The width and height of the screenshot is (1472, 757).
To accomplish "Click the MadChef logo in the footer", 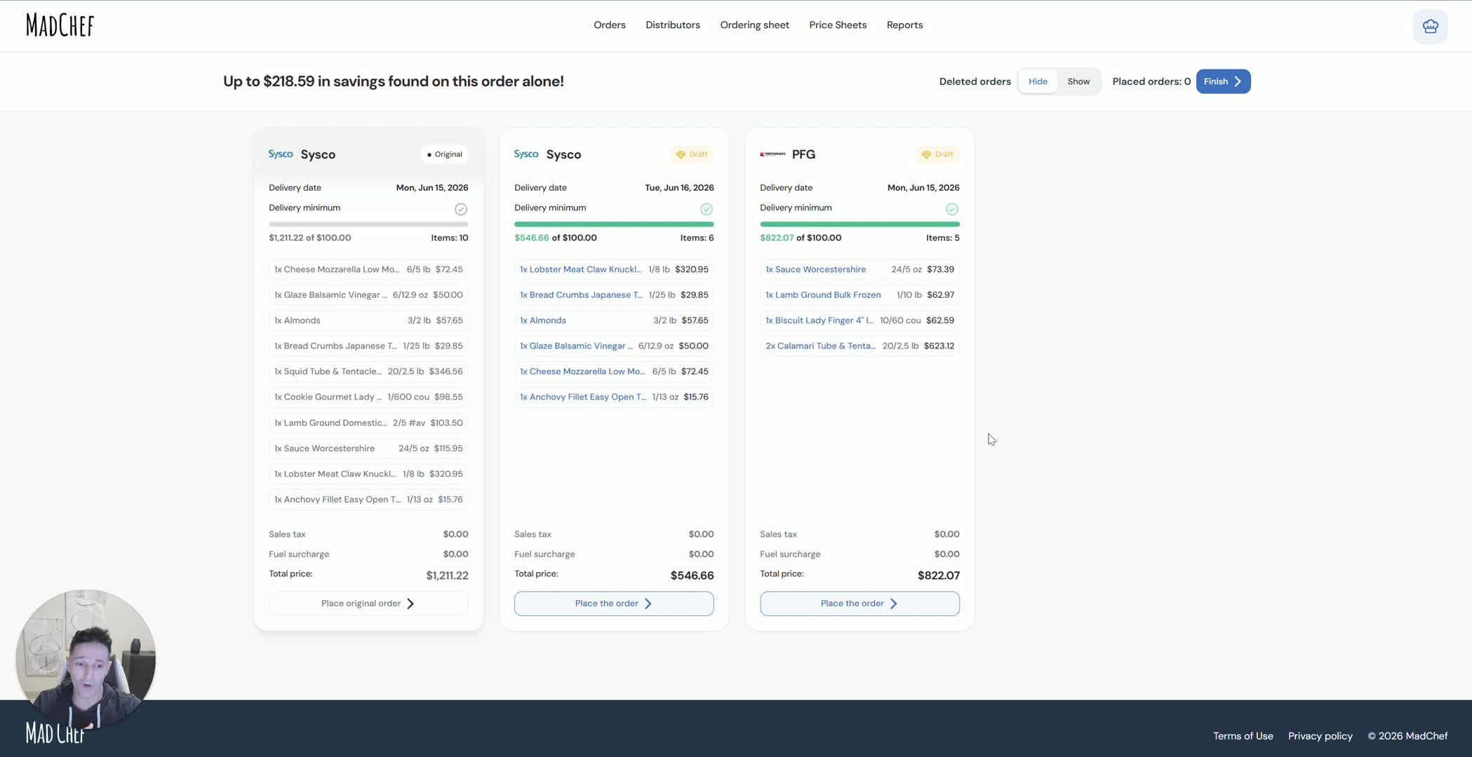I will click(x=55, y=732).
